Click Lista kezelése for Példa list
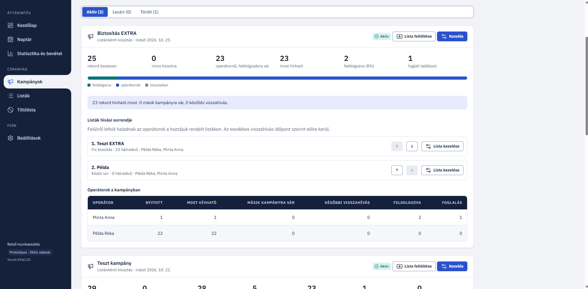The image size is (588, 289). pos(442,170)
